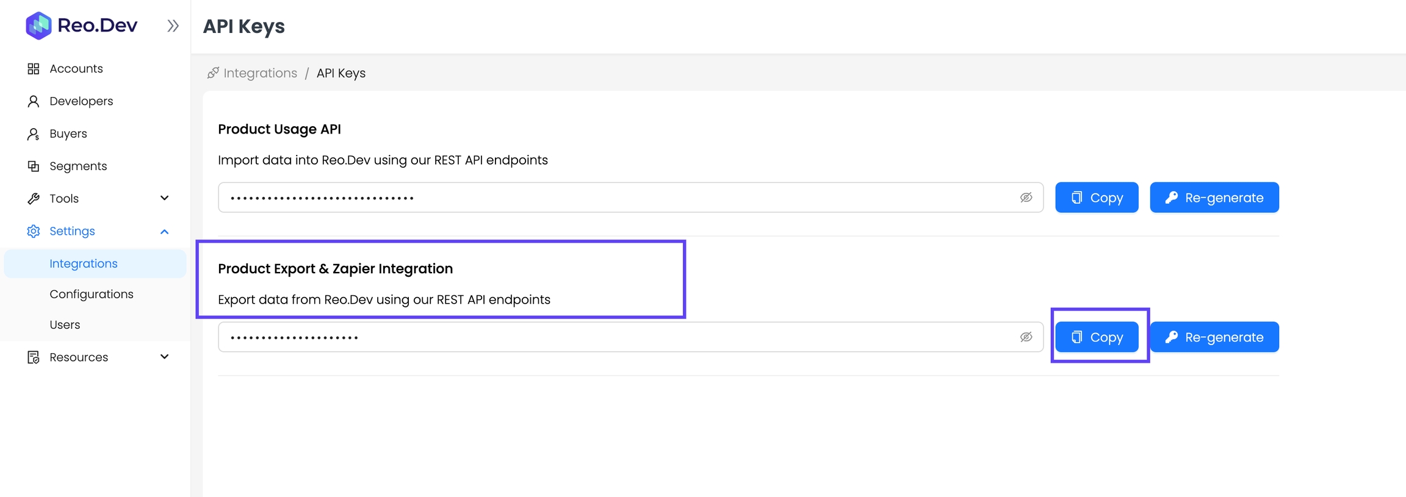Click the Resources document icon

(34, 357)
